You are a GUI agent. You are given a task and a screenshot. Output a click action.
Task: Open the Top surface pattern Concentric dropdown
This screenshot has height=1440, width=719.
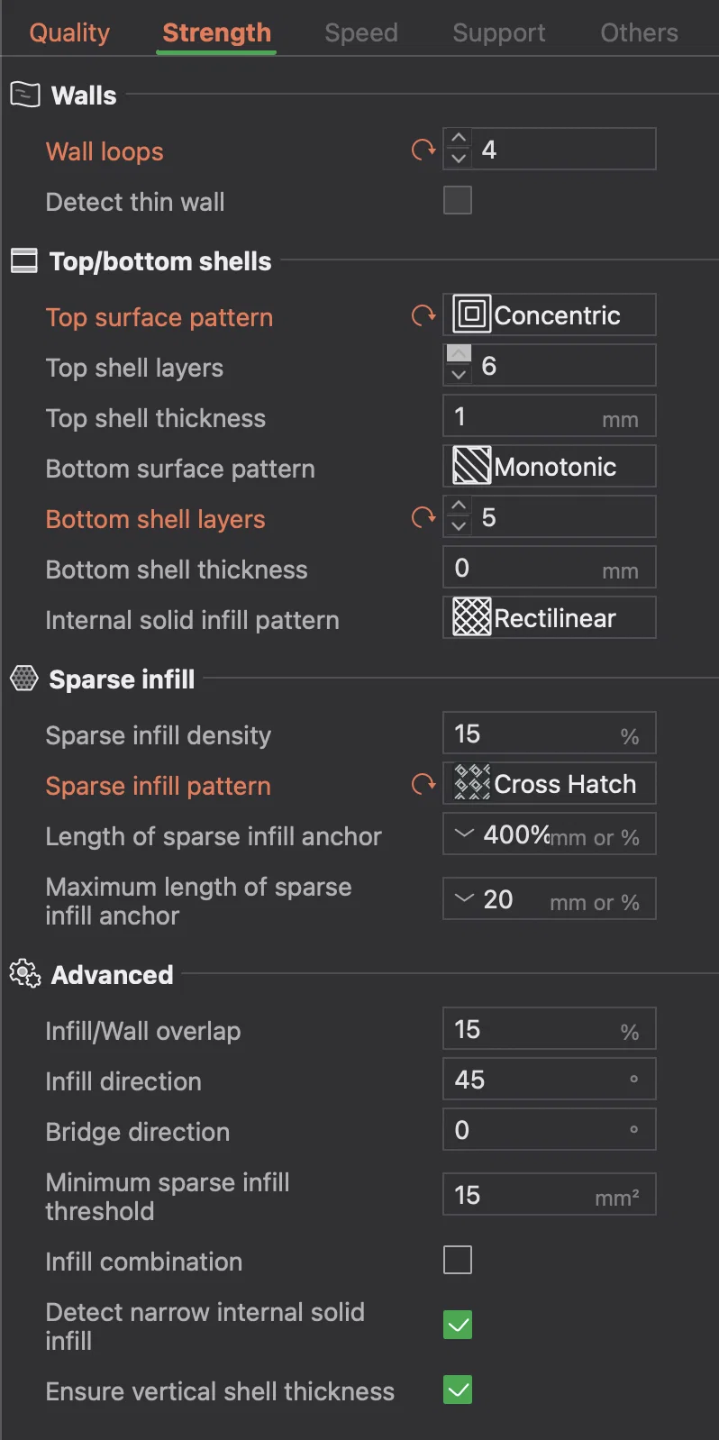550,314
